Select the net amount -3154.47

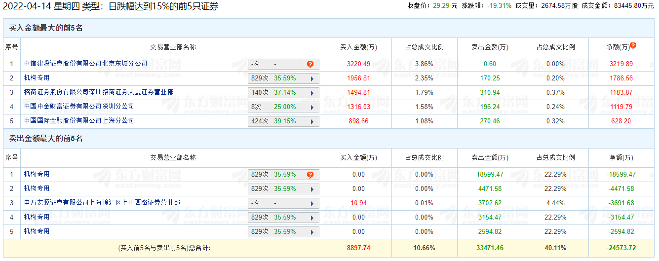tap(621, 218)
